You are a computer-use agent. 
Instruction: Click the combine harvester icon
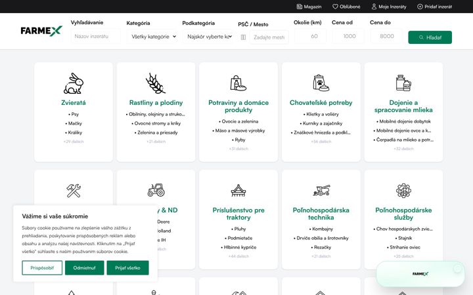pyautogui.click(x=321, y=190)
